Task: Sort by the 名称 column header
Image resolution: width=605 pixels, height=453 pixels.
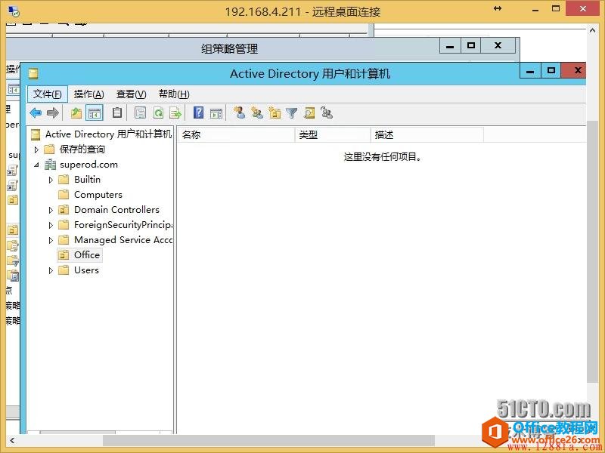Action: point(236,135)
